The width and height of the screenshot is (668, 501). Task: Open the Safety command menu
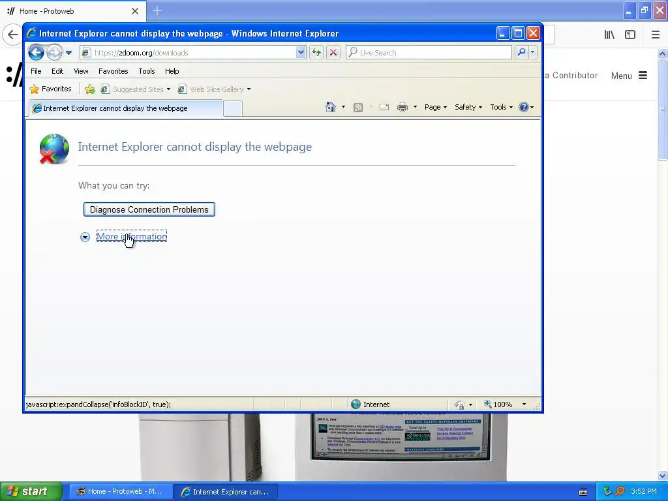click(468, 107)
